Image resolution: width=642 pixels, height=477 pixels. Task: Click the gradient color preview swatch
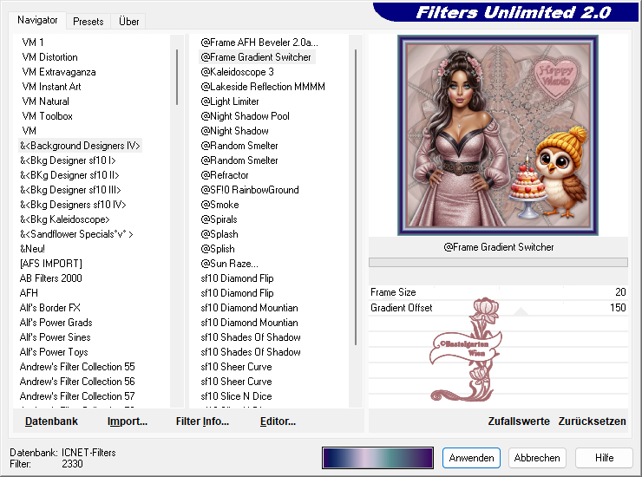point(377,458)
